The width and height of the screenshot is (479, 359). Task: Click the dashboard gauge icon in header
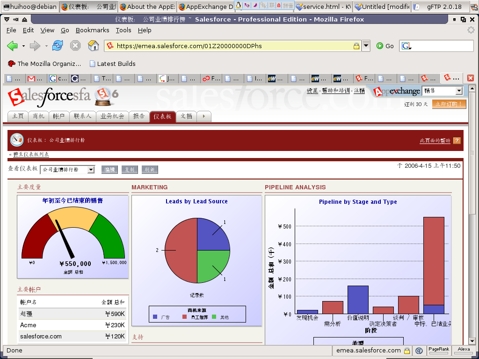click(x=17, y=140)
